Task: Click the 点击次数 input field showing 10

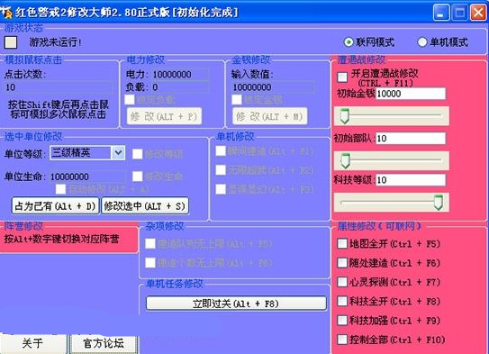Action: pyautogui.click(x=59, y=87)
